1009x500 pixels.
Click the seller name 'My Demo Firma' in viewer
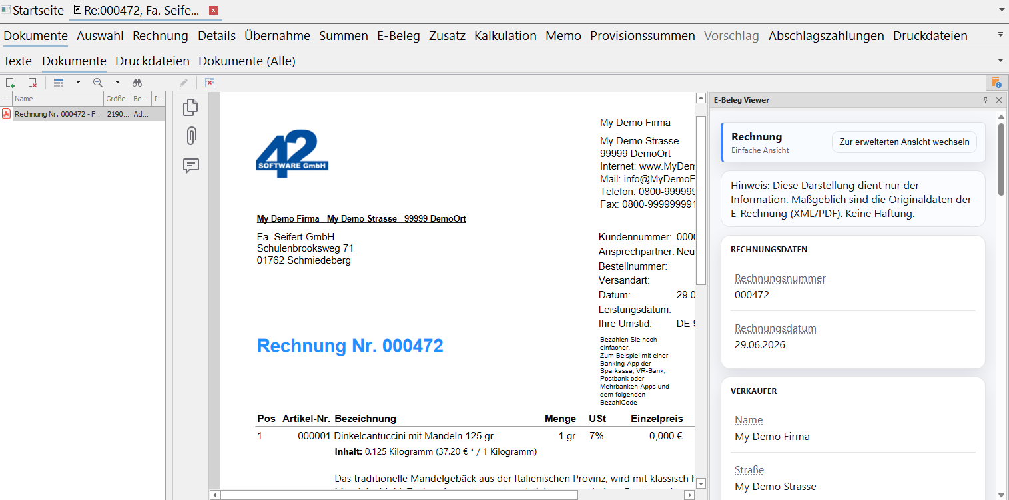(x=773, y=437)
